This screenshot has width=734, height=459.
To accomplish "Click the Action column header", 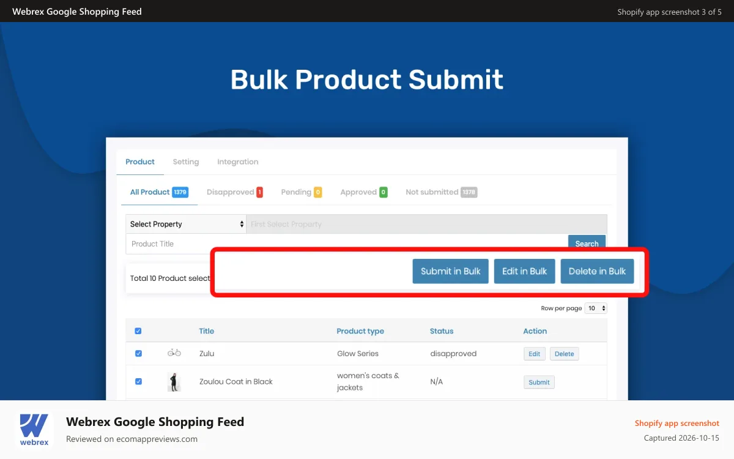I will 535,331.
